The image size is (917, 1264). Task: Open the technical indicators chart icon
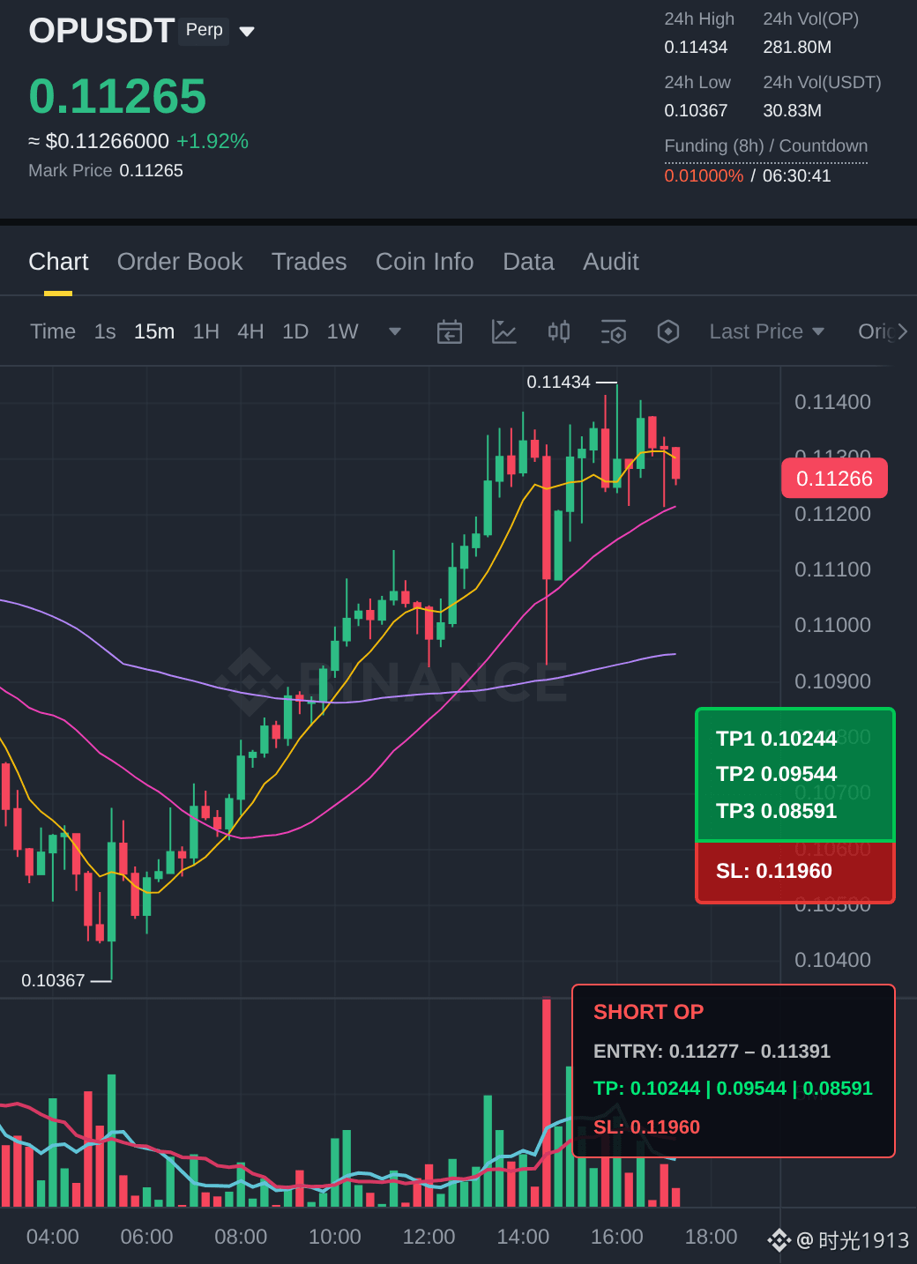(x=503, y=331)
